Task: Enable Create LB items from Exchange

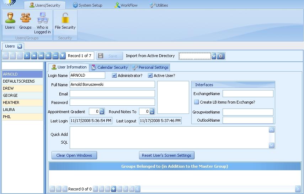Action: [x=196, y=102]
